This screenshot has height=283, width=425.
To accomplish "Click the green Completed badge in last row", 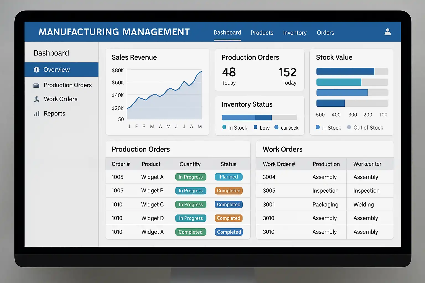I will pyautogui.click(x=191, y=232).
